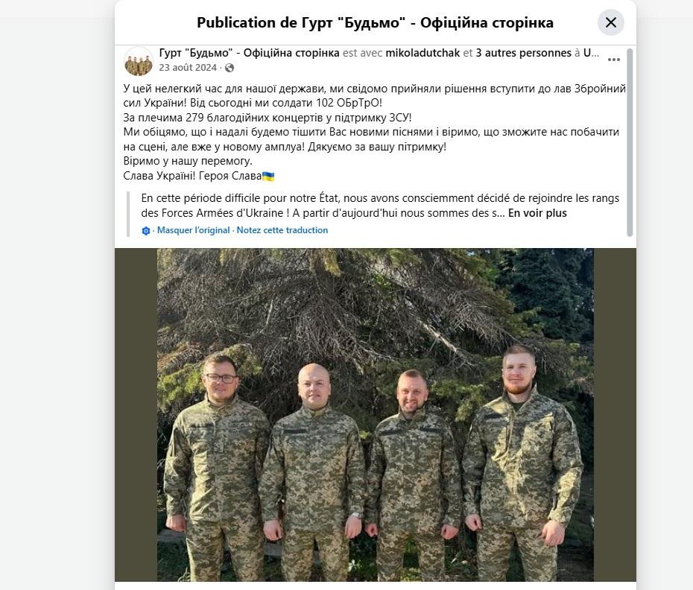
Task: Open the 23 août 2024 post date
Action: [188, 68]
